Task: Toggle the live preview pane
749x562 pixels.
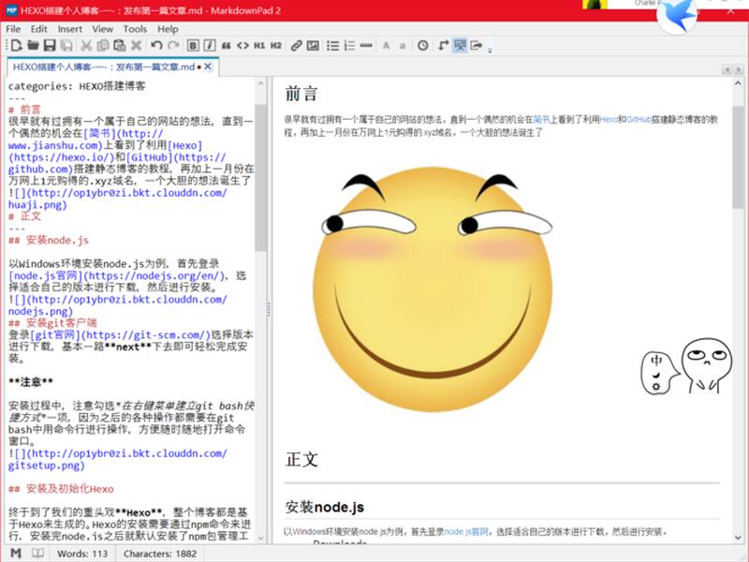Action: [x=460, y=45]
